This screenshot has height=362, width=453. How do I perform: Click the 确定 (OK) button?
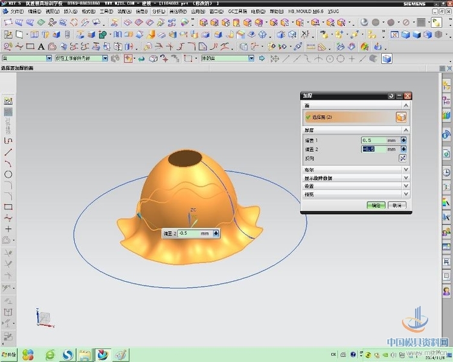coord(376,205)
